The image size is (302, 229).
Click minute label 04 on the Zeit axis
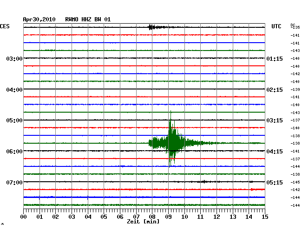pyautogui.click(x=88, y=217)
